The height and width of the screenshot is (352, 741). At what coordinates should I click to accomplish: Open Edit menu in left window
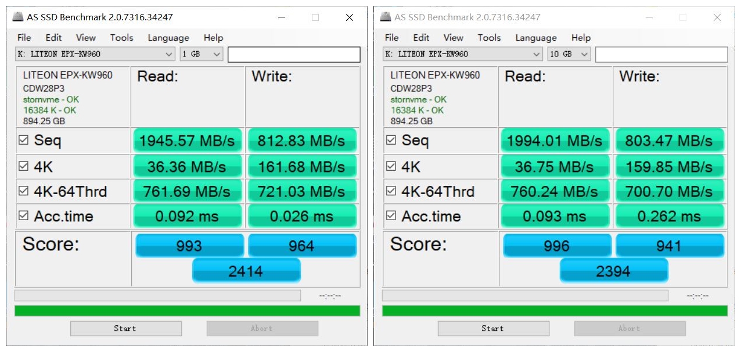53,38
